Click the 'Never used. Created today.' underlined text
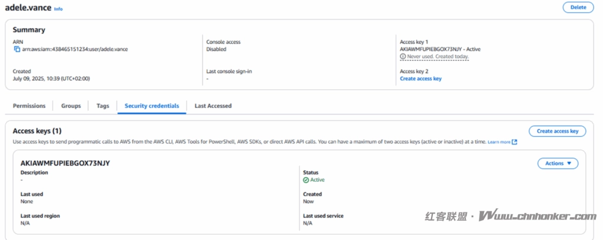 (x=438, y=56)
